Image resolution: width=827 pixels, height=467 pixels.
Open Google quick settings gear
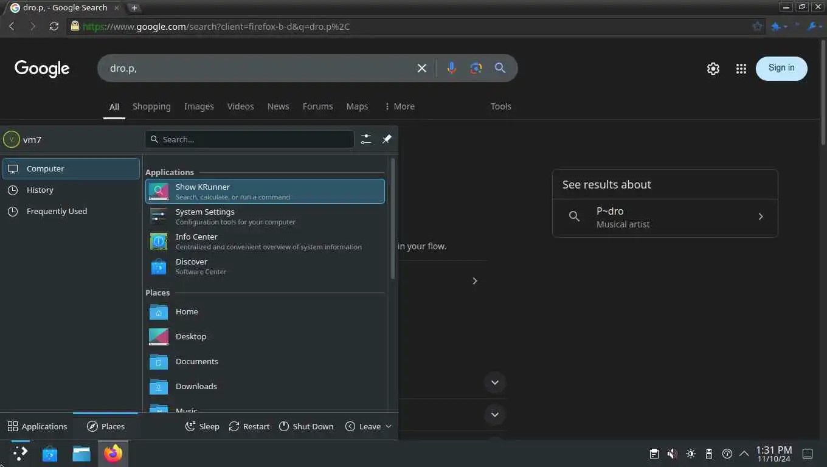(713, 69)
